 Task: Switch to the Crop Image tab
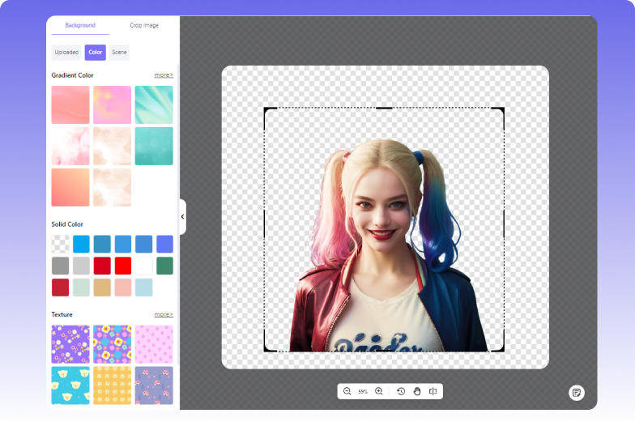[x=144, y=25]
